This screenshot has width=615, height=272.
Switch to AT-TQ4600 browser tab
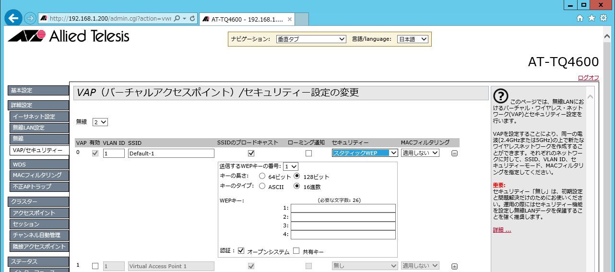coord(247,19)
